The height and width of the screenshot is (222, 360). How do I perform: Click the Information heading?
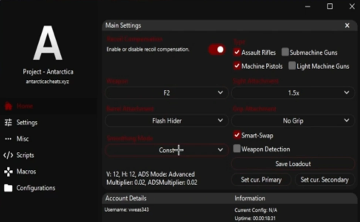[250, 198]
